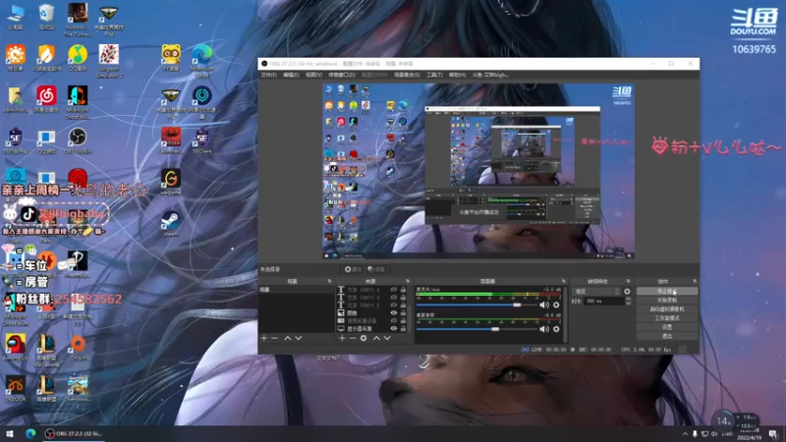Toggle visibility eye of 文本 (GDI+) 3 source
The height and width of the screenshot is (442, 786).
[x=394, y=298]
